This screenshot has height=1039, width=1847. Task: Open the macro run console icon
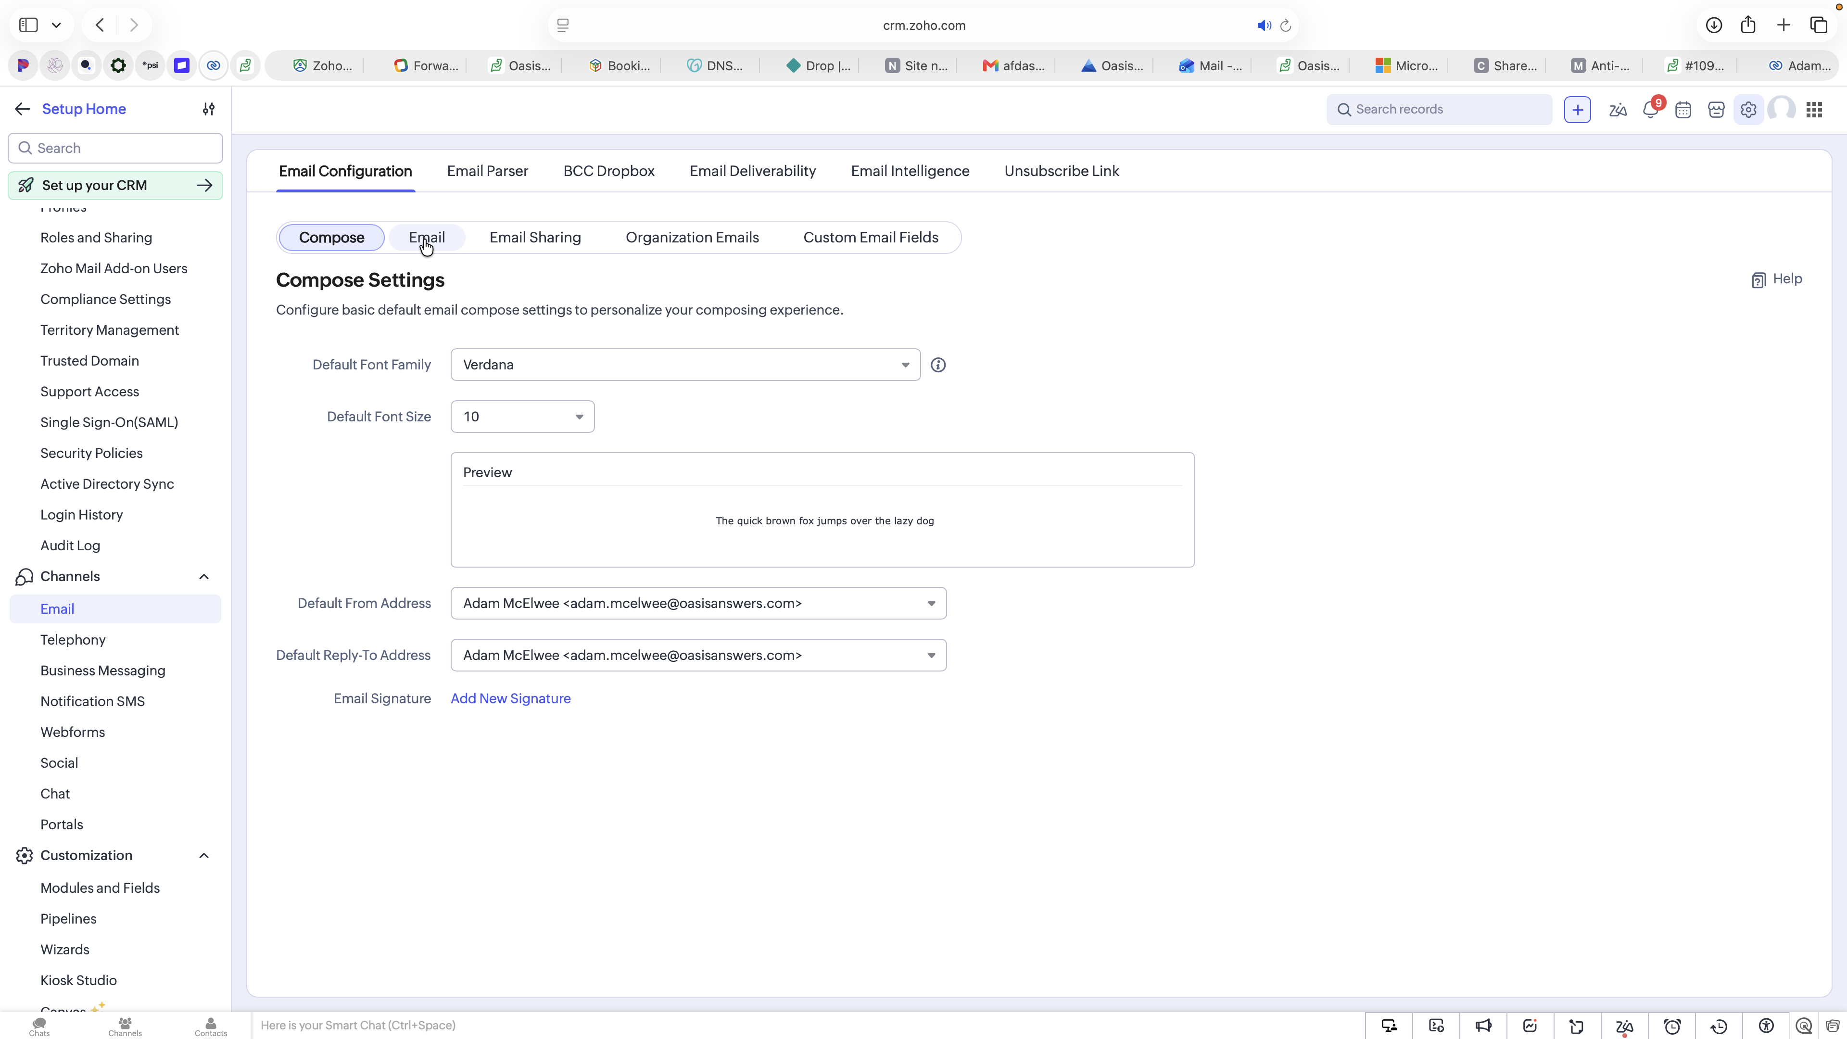[x=1436, y=1026]
